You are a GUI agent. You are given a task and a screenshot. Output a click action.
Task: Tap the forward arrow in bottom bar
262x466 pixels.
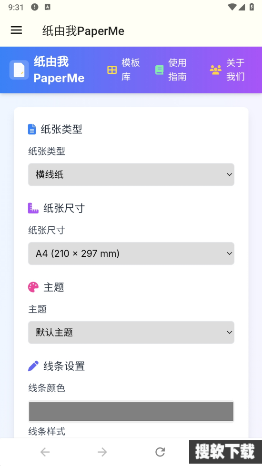102,452
